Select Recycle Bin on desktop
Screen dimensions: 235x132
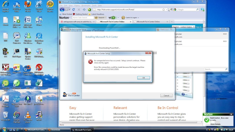click(6, 116)
